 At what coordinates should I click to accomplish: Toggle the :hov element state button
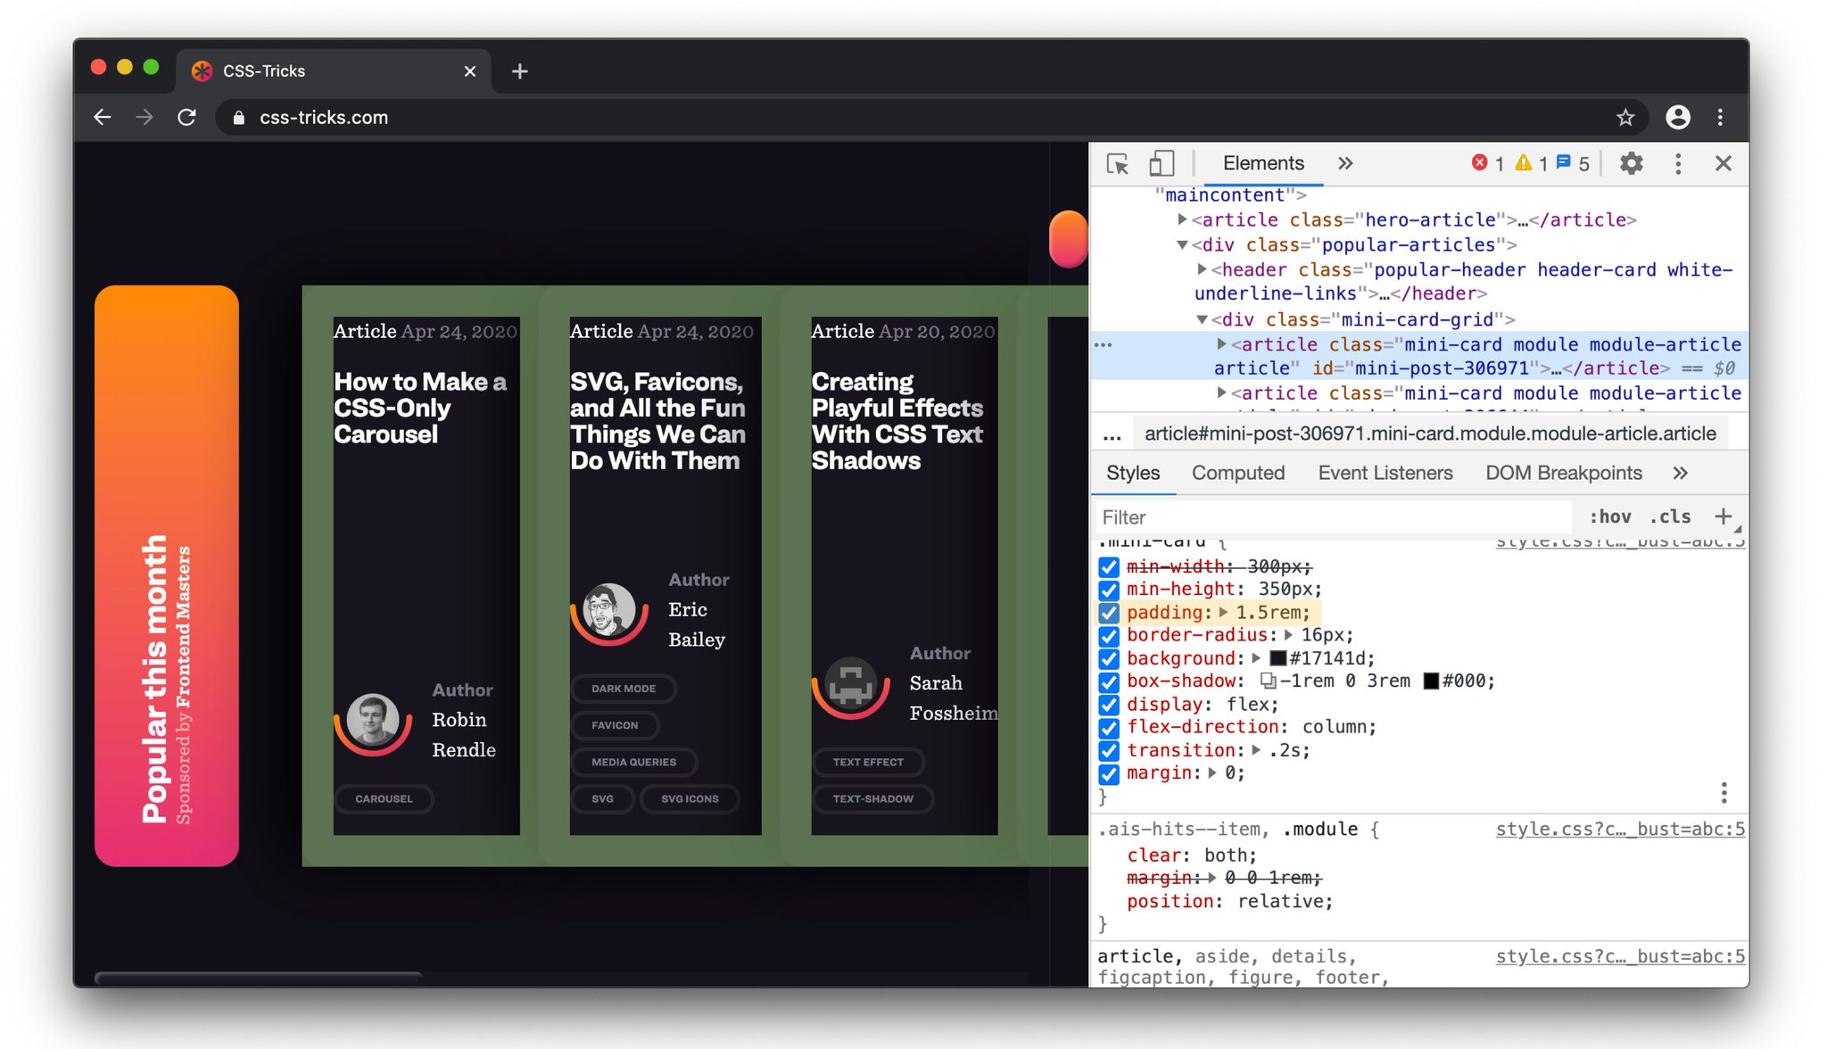pyautogui.click(x=1609, y=516)
